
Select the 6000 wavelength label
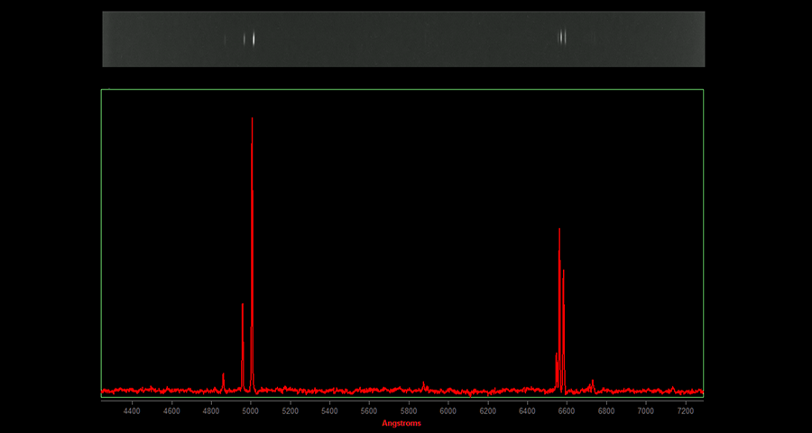pyautogui.click(x=448, y=410)
